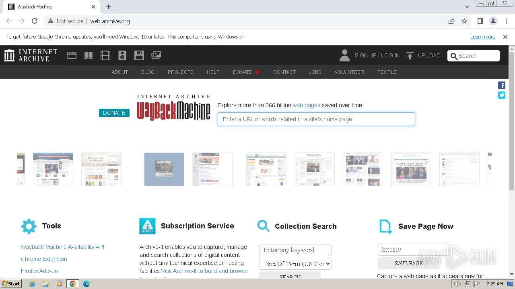Open the Texts book icon
The width and height of the screenshot is (515, 289).
coord(89,55)
